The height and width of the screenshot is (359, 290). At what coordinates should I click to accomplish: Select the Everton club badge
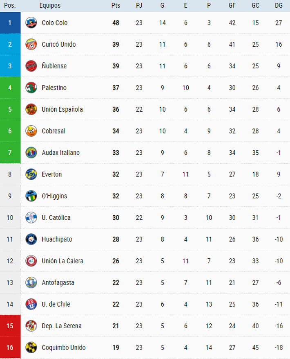pos(31,174)
